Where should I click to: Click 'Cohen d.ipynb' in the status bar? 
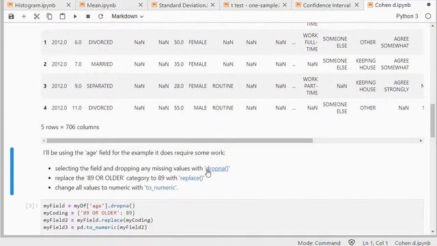coord(412,243)
